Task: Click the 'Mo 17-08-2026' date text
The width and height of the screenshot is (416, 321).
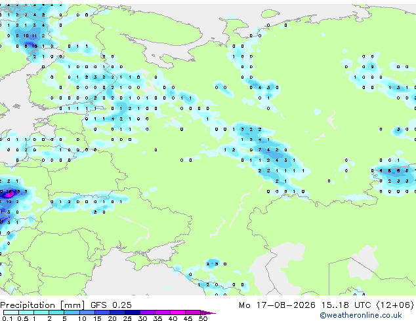Action: click(x=278, y=305)
